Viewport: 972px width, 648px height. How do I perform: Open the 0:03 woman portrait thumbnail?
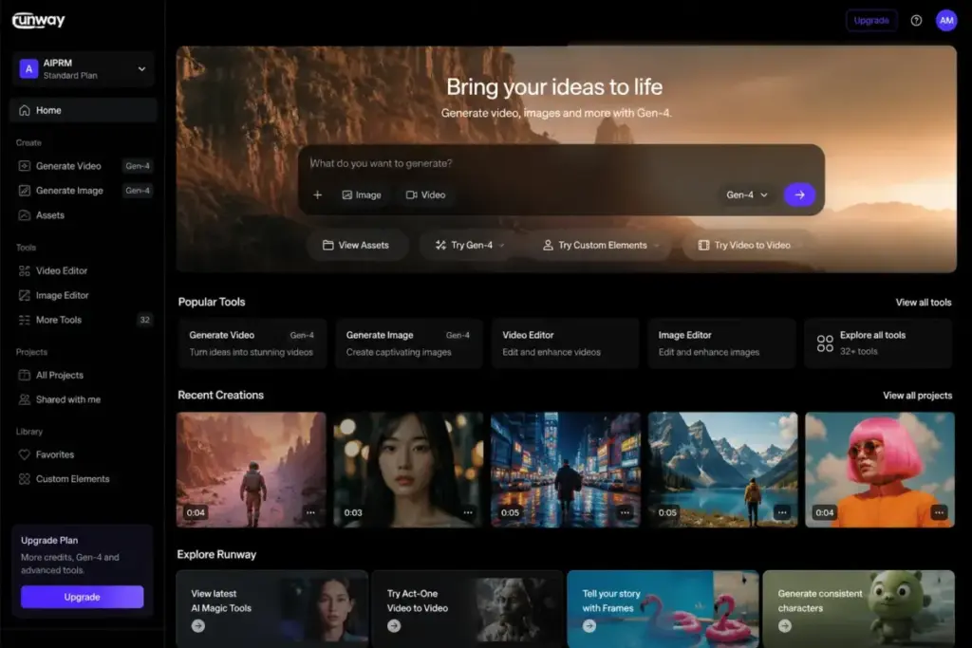click(408, 470)
